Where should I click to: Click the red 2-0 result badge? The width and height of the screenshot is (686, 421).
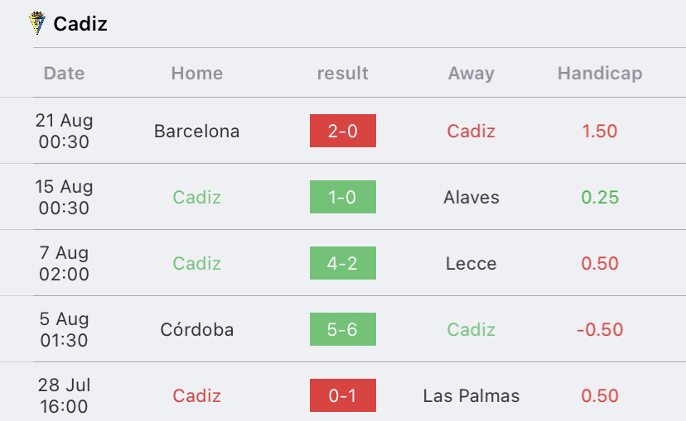pos(343,131)
